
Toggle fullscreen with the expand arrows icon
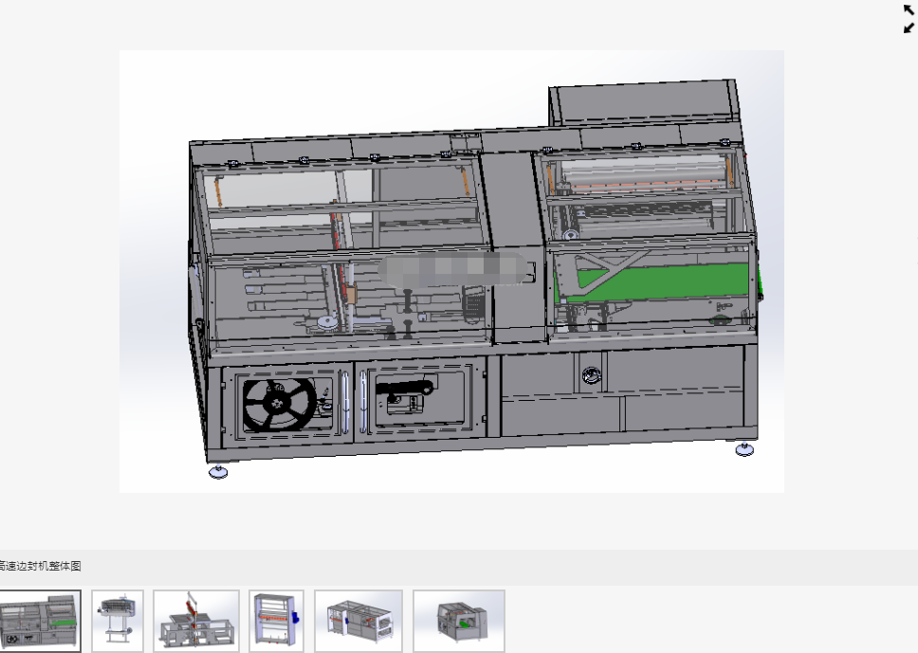point(909,19)
